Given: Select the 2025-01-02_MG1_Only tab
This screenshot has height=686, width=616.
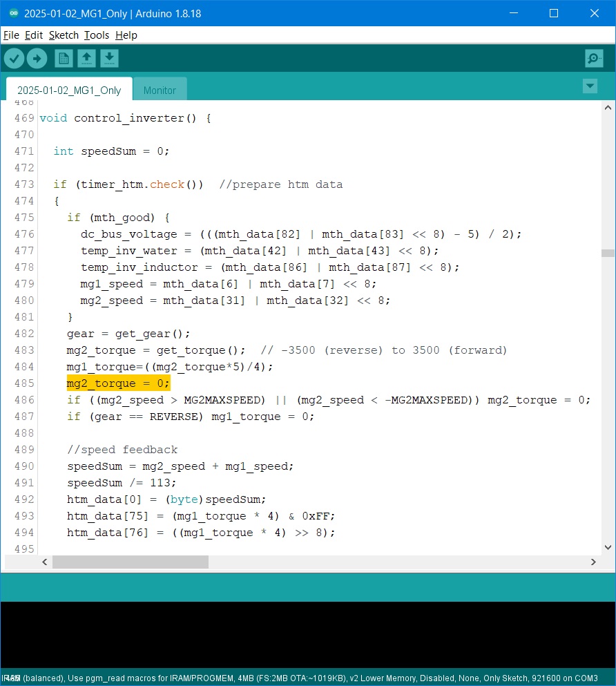Looking at the screenshot, I should coord(69,90).
